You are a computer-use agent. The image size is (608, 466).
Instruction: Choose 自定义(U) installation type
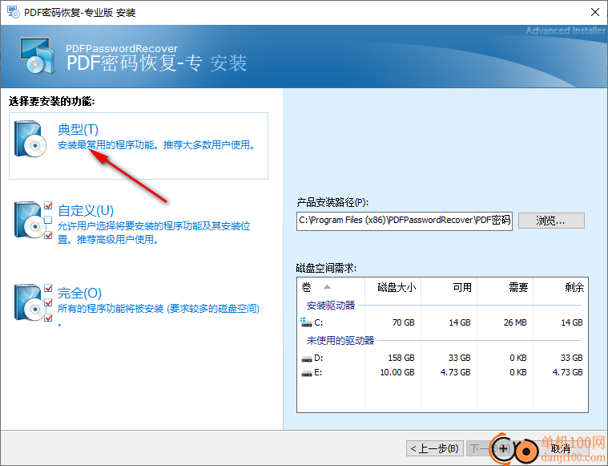point(86,210)
